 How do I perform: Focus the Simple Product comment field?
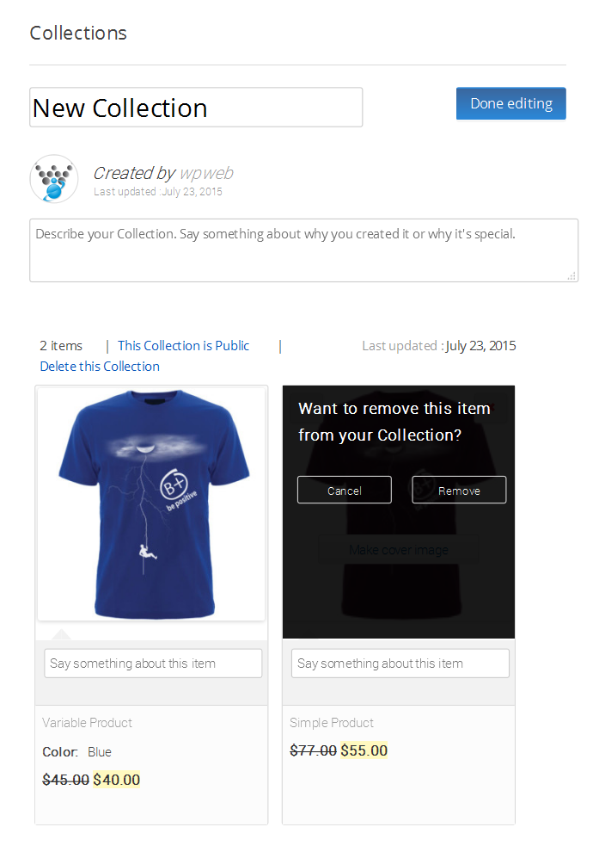pos(400,664)
